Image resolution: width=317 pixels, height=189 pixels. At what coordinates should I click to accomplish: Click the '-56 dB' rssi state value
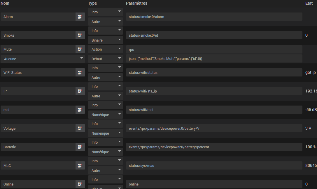(311, 110)
